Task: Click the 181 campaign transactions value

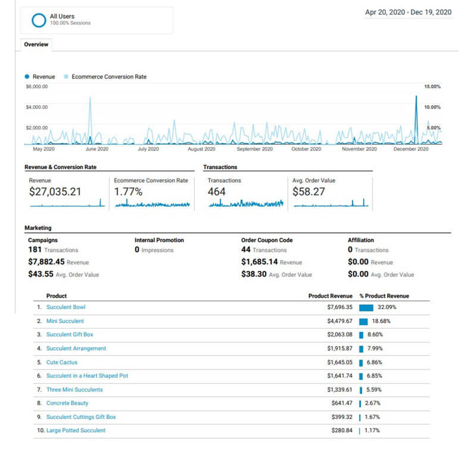Action: [x=35, y=250]
